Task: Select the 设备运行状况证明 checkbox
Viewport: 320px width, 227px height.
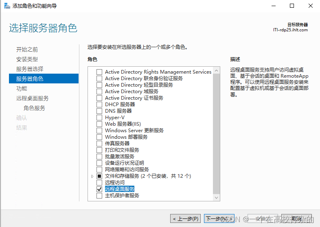Action: pos(99,163)
